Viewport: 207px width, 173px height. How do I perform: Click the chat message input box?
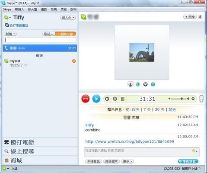click(x=142, y=152)
